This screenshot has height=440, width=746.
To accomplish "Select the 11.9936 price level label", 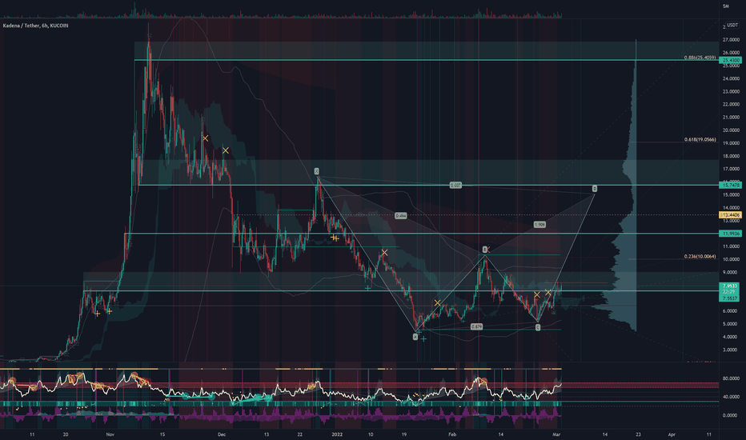I will 732,234.
